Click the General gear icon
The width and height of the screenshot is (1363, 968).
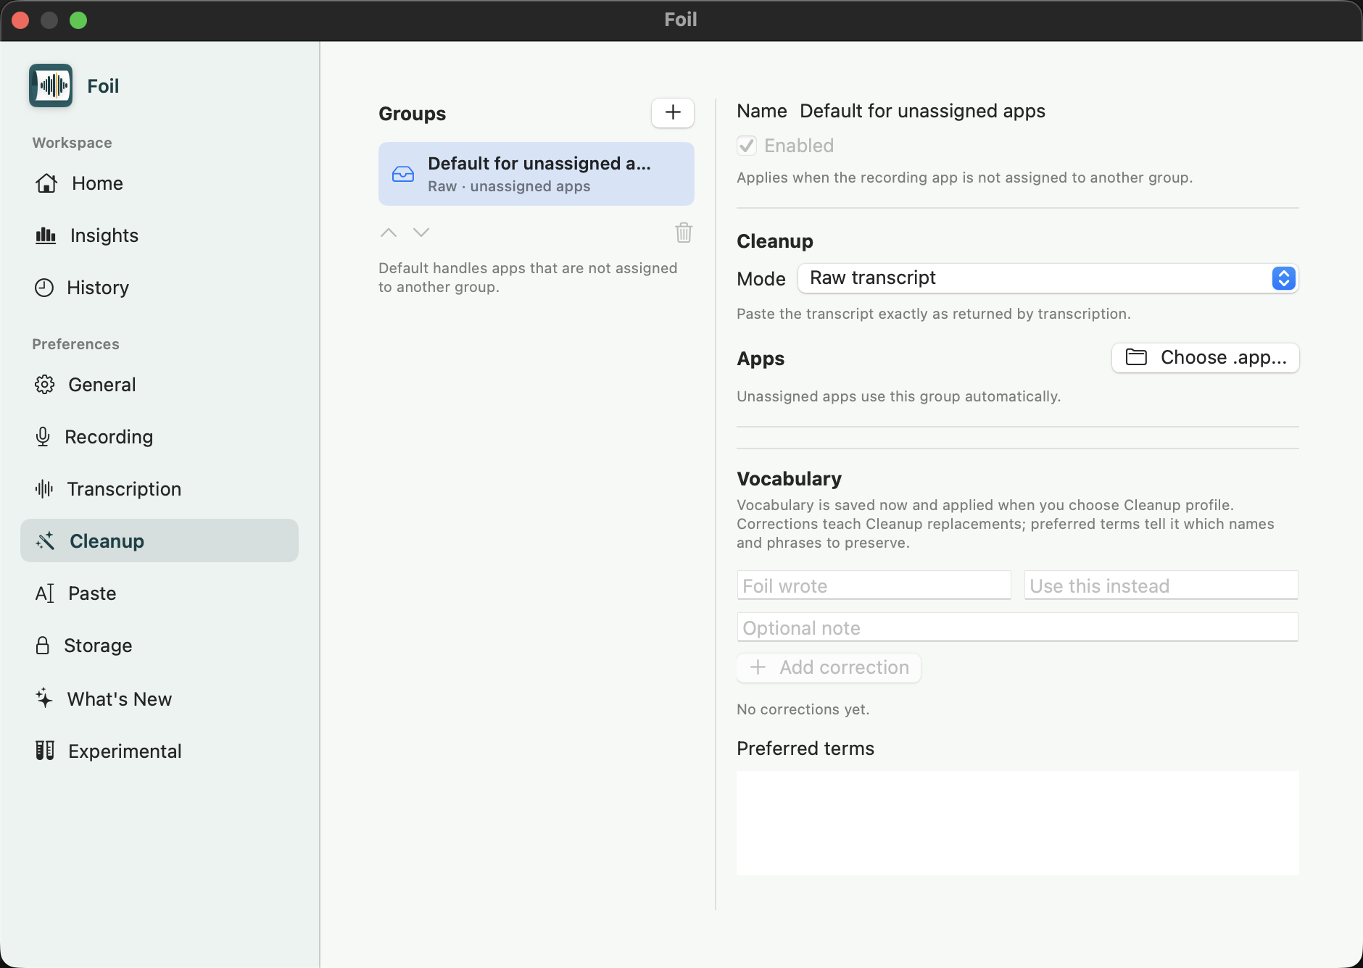pos(45,385)
